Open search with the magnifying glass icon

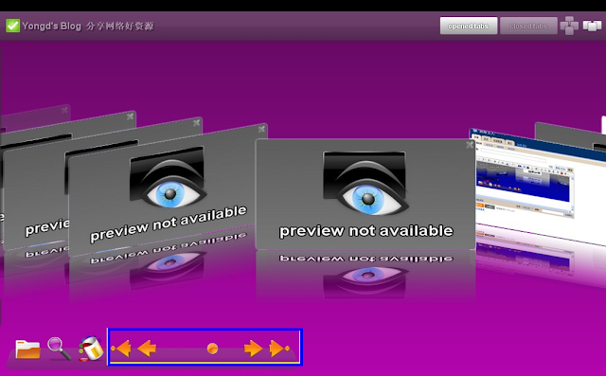59,349
